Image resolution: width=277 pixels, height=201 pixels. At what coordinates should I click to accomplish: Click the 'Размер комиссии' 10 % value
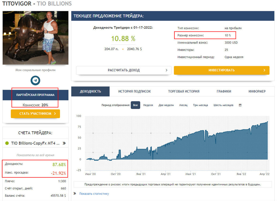point(228,35)
